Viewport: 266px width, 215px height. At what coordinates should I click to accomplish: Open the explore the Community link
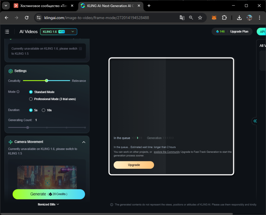167,152
